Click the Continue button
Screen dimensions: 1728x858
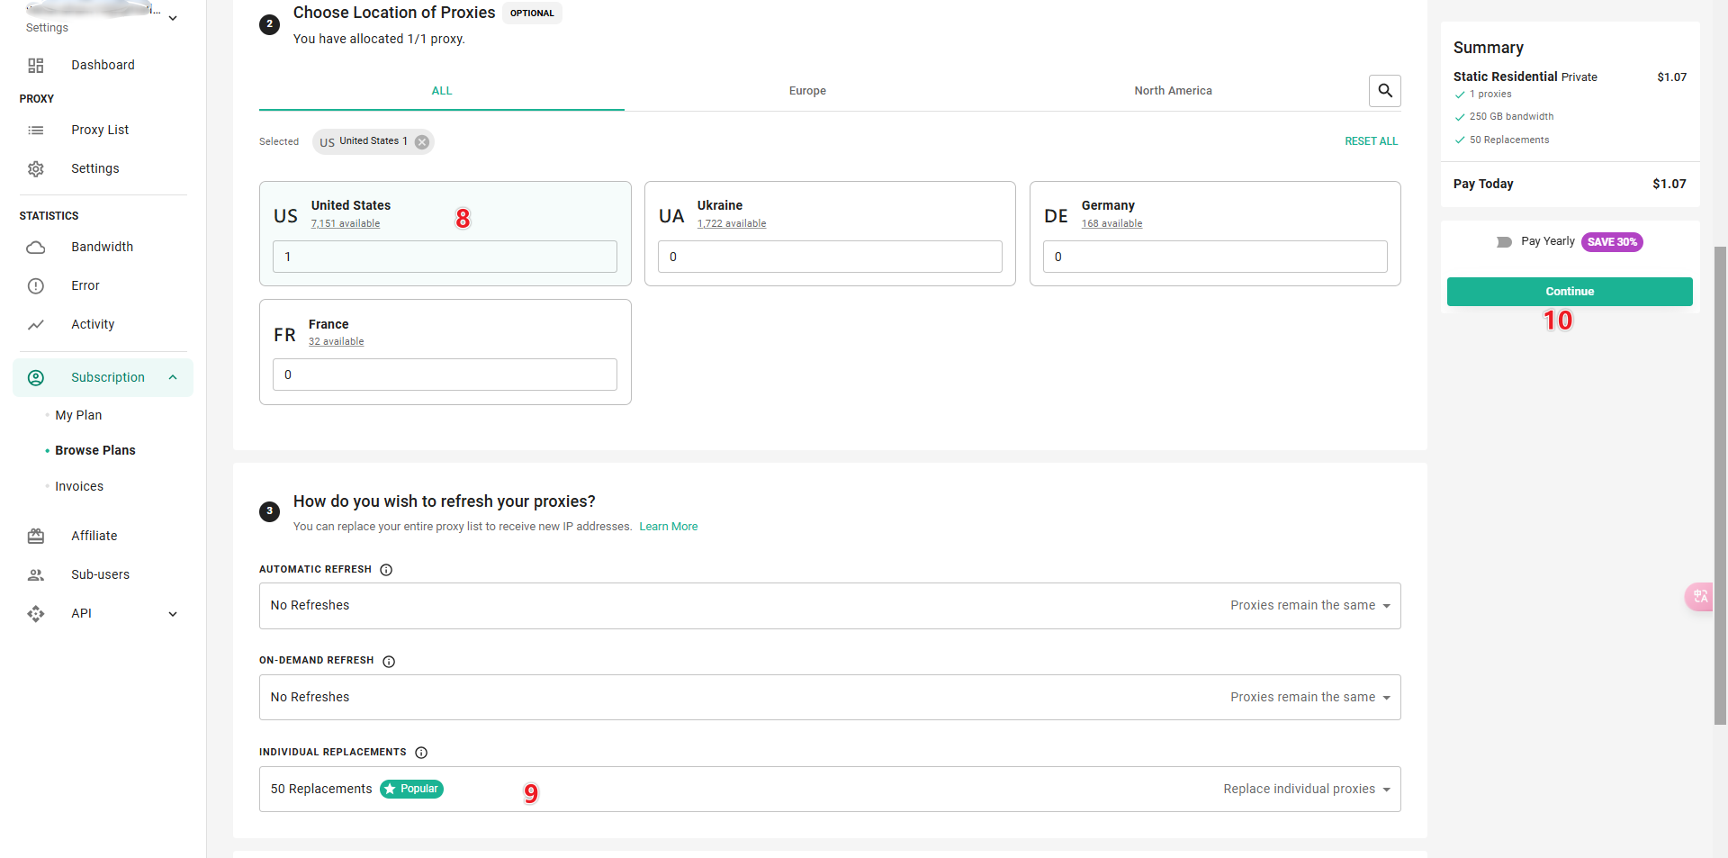[x=1570, y=292]
